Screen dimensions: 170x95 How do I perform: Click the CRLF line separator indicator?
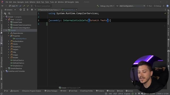pos(115,94)
